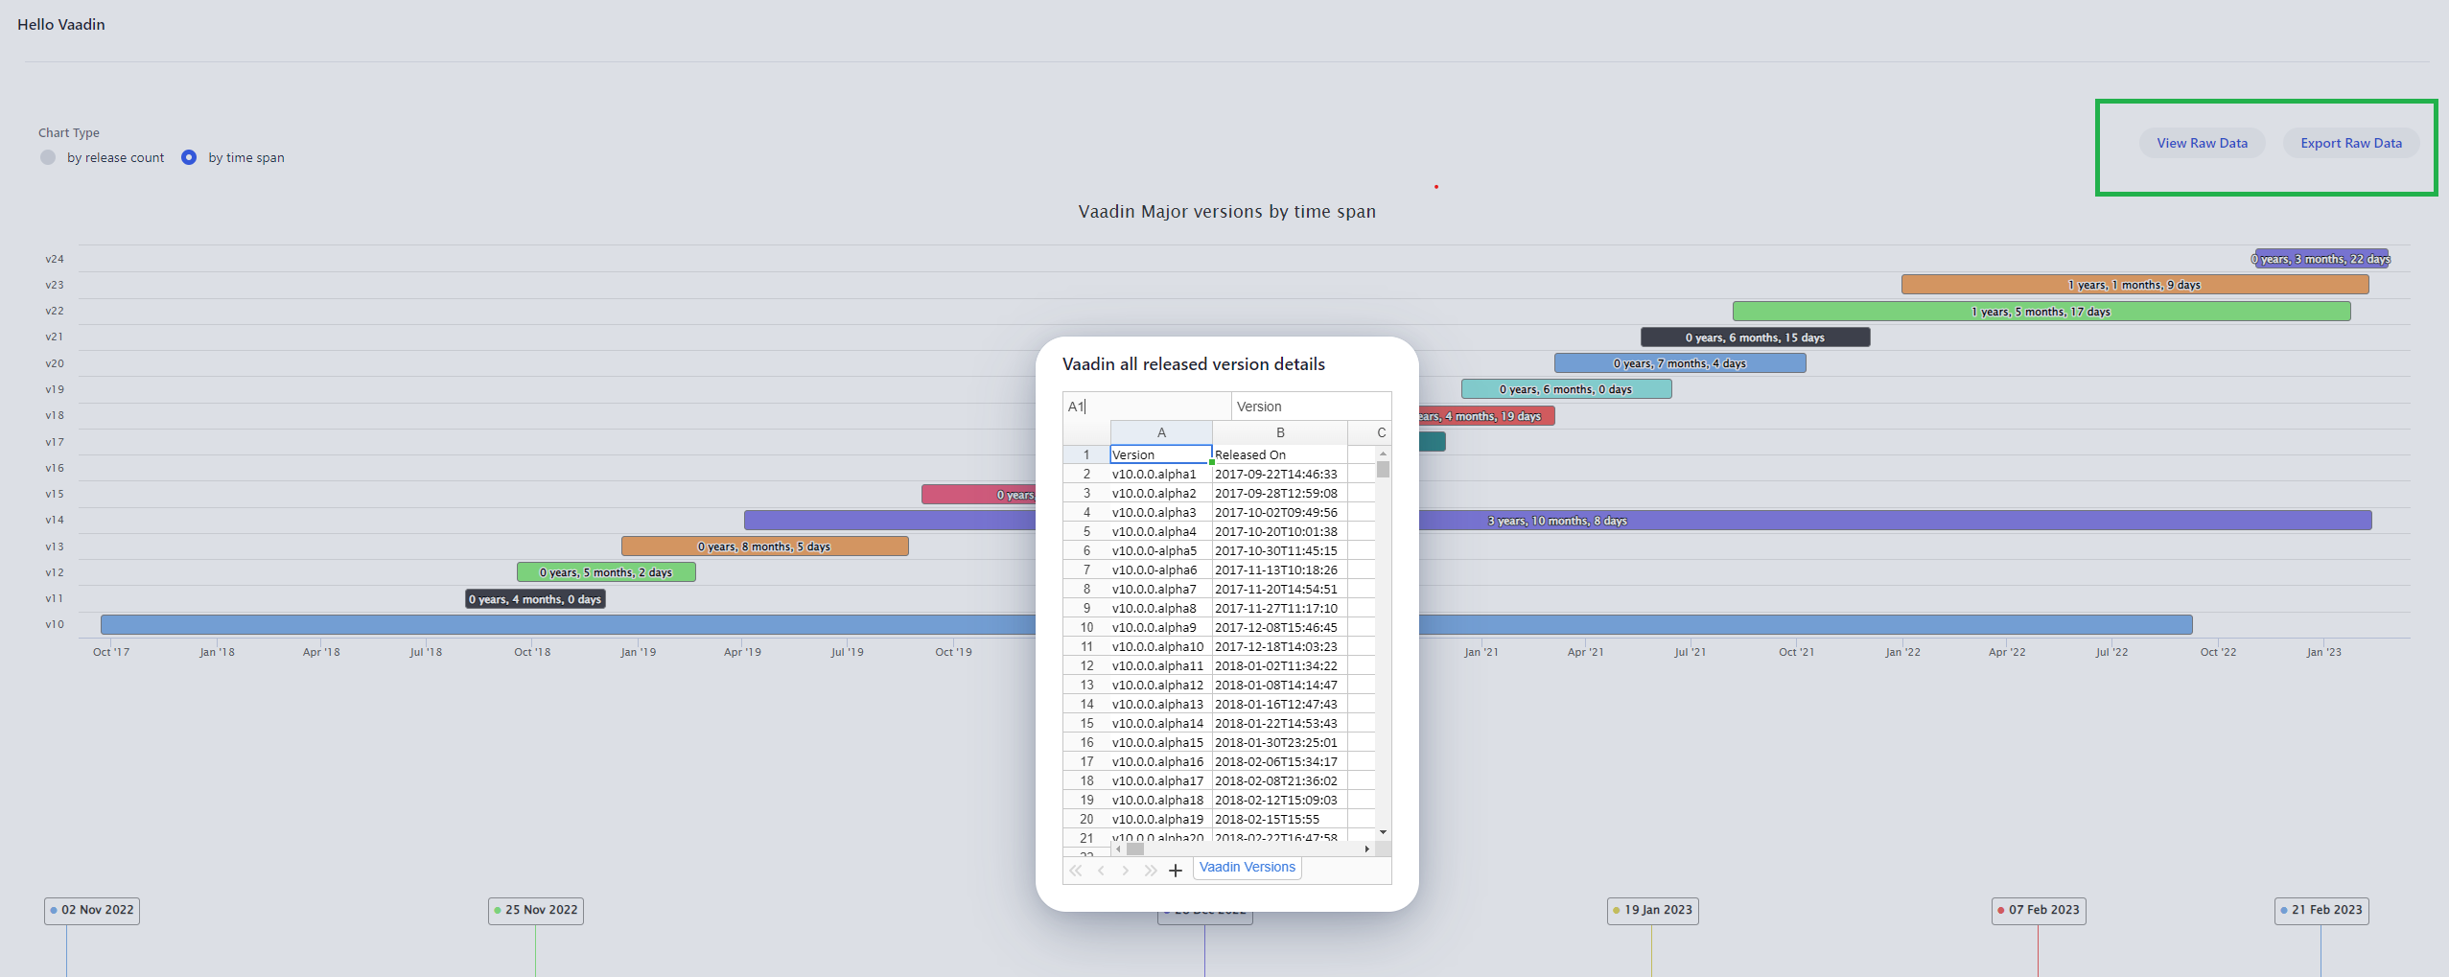2449x977 pixels.
Task: Click spreadsheet horizontal scroll left arrow
Action: point(1118,849)
